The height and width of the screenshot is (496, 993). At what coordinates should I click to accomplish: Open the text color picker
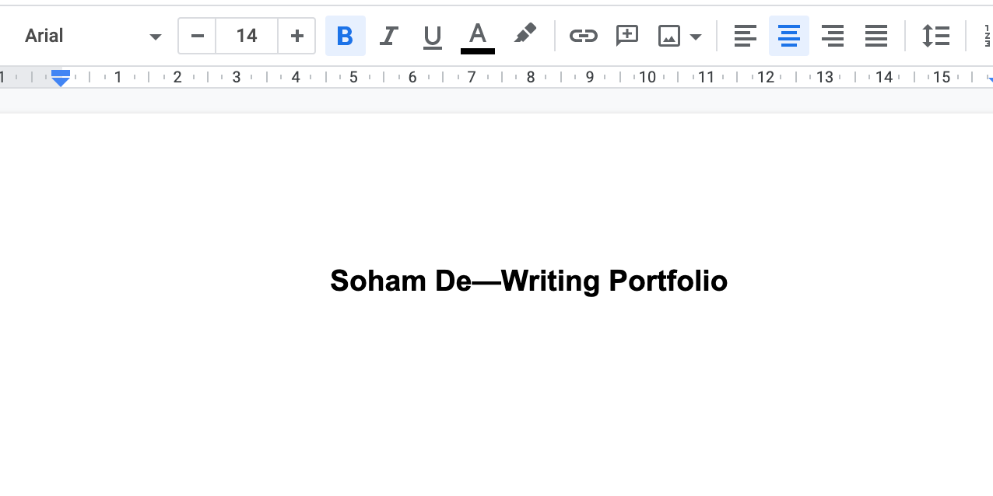coord(477,36)
